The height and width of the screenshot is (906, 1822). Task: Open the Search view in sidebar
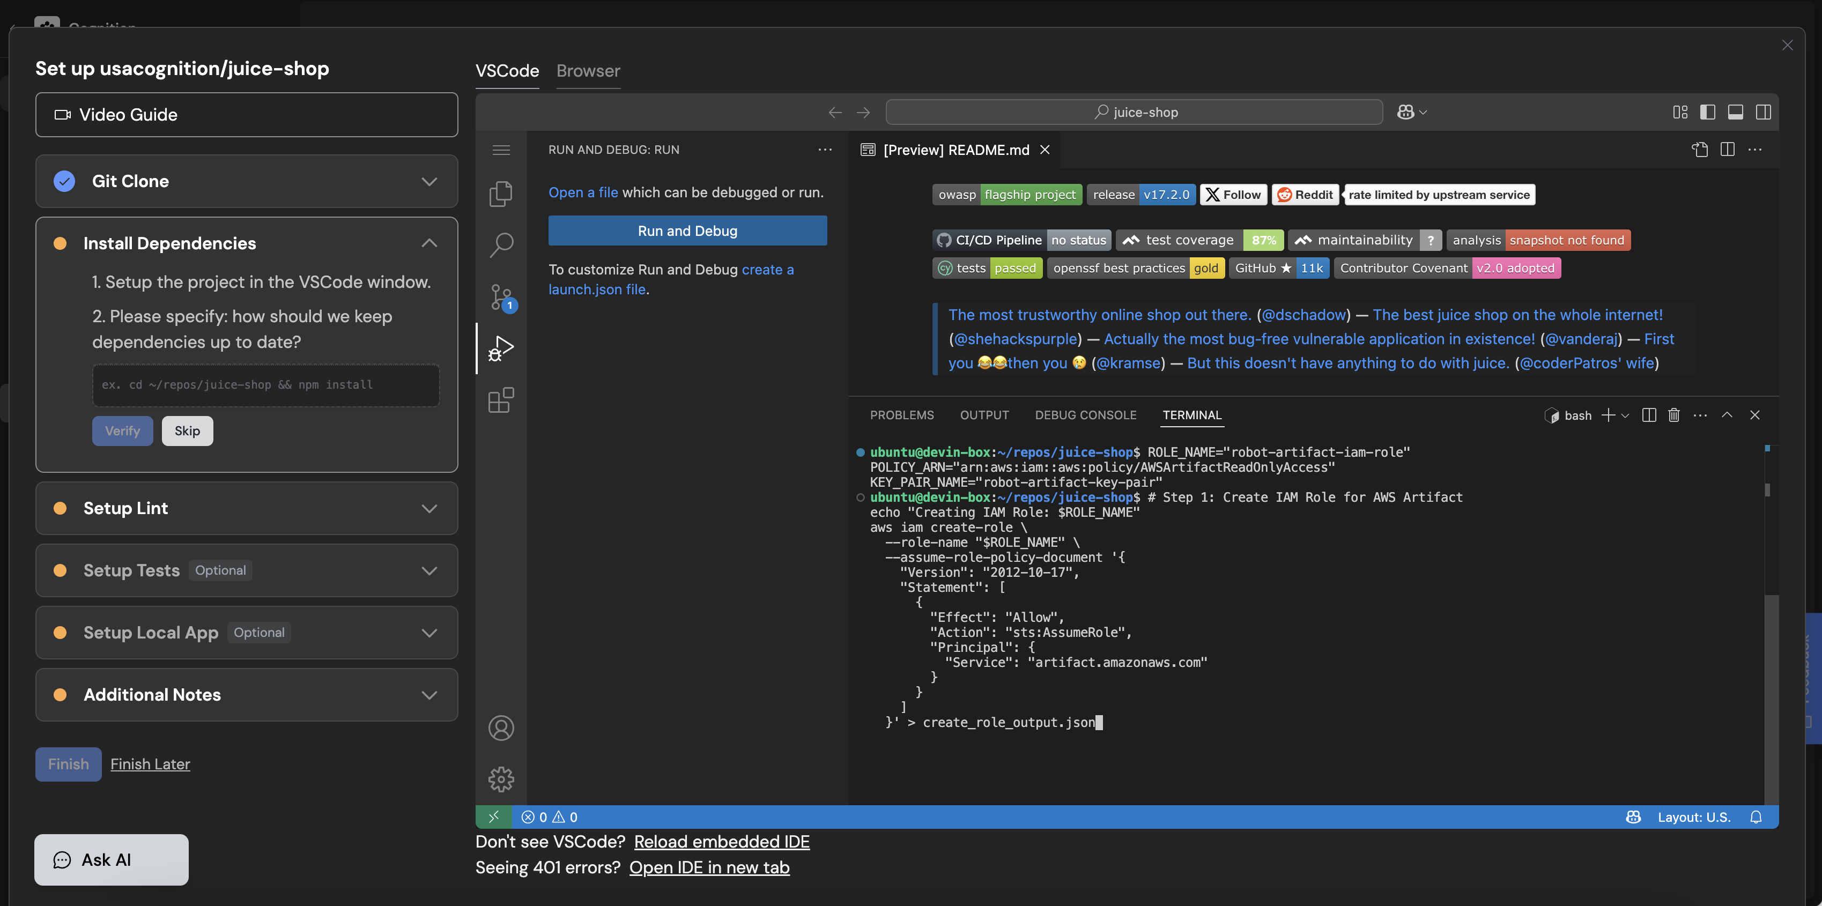pyautogui.click(x=501, y=244)
